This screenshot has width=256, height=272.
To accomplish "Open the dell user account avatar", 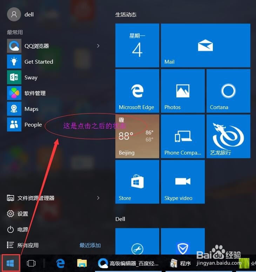I will [x=14, y=14].
